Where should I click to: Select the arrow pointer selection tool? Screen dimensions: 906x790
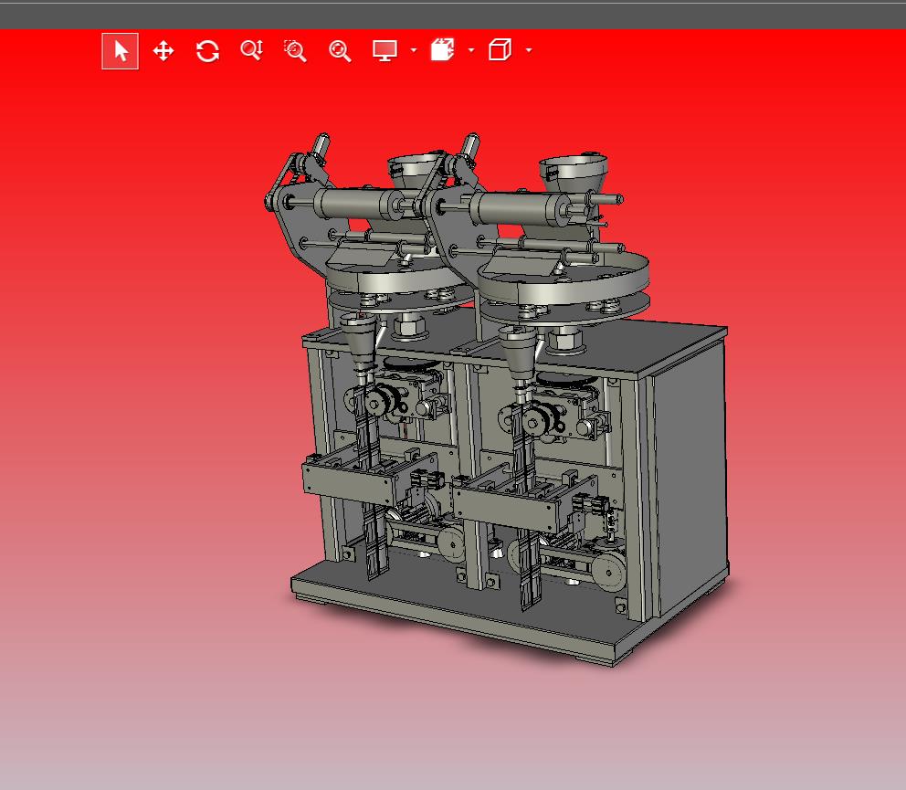121,51
